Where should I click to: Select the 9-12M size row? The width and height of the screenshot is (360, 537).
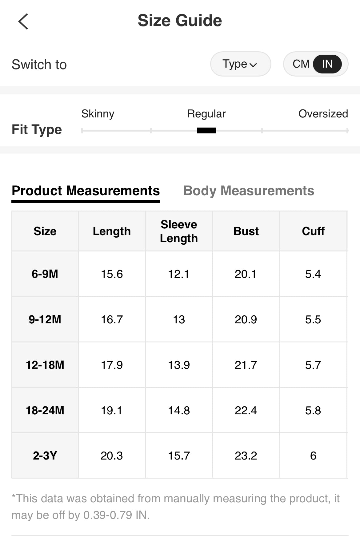pyautogui.click(x=45, y=319)
